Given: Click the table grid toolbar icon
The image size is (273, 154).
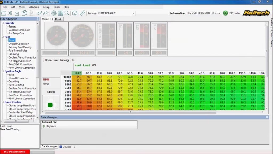Looking at the screenshot, I should click(61, 13).
